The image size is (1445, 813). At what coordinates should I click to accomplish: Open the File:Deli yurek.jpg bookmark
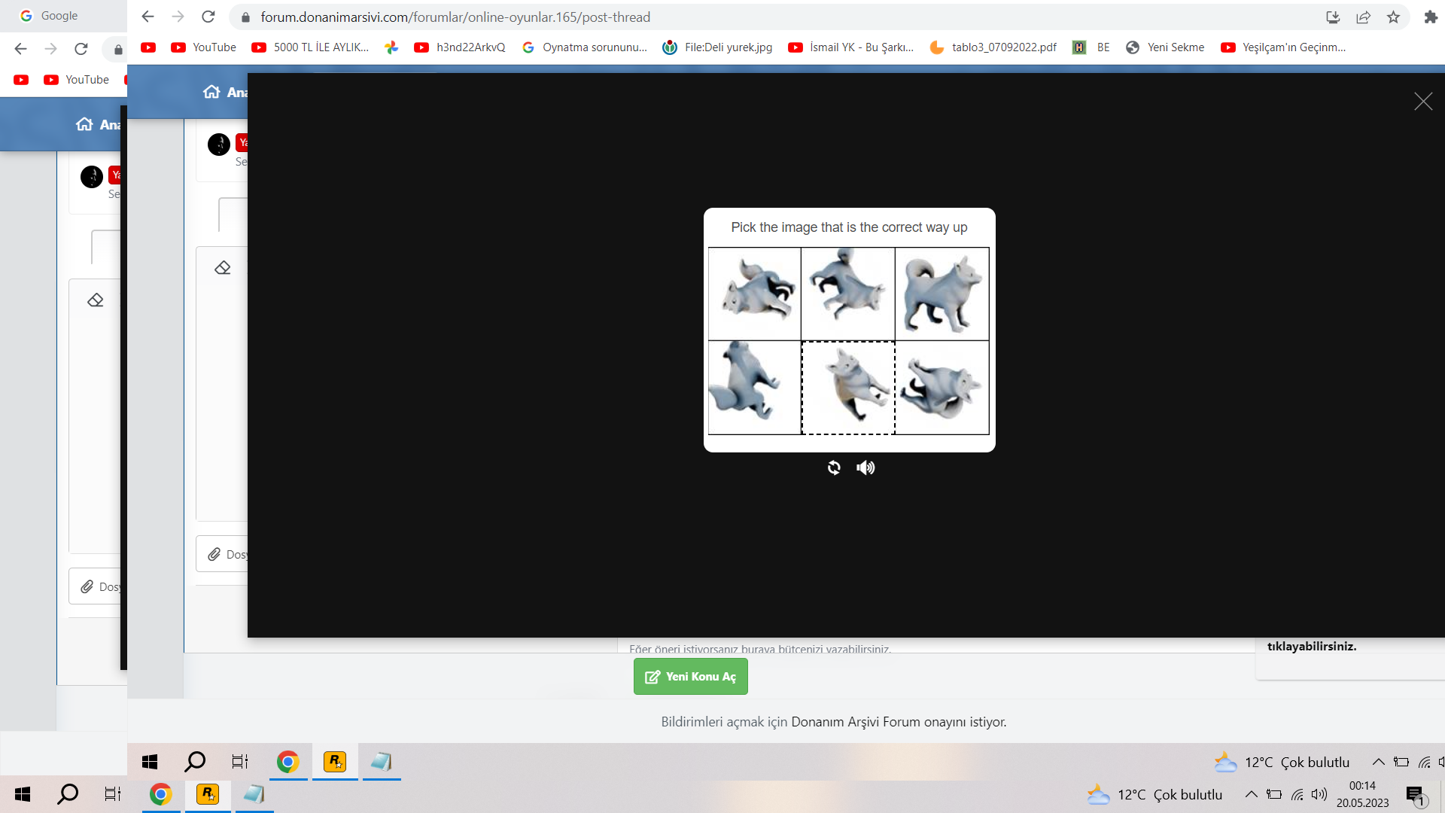click(x=718, y=47)
